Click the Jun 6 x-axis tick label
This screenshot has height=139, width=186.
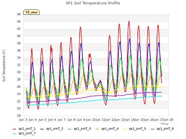coord(52,120)
